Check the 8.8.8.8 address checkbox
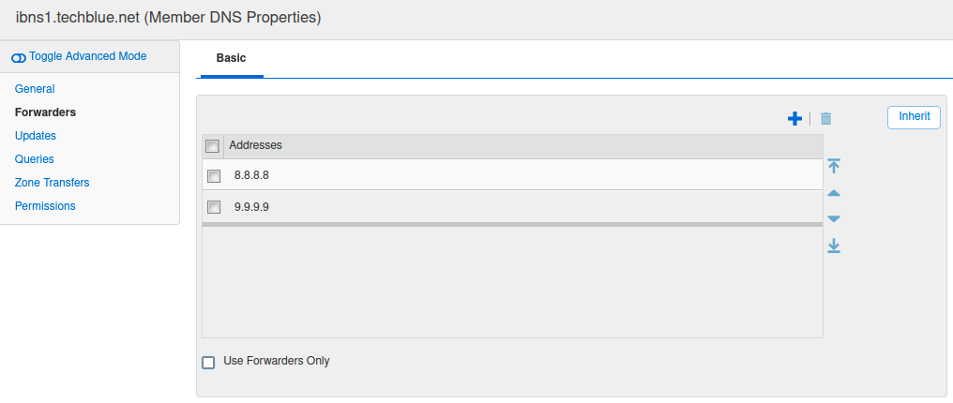Image resolution: width=953 pixels, height=403 pixels. click(x=214, y=175)
